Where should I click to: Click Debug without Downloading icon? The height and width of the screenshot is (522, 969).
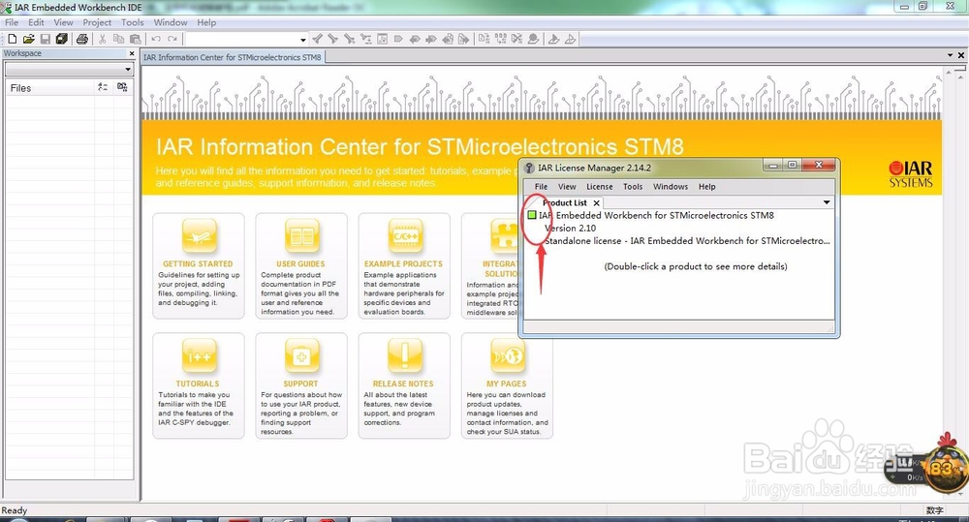pyautogui.click(x=570, y=39)
